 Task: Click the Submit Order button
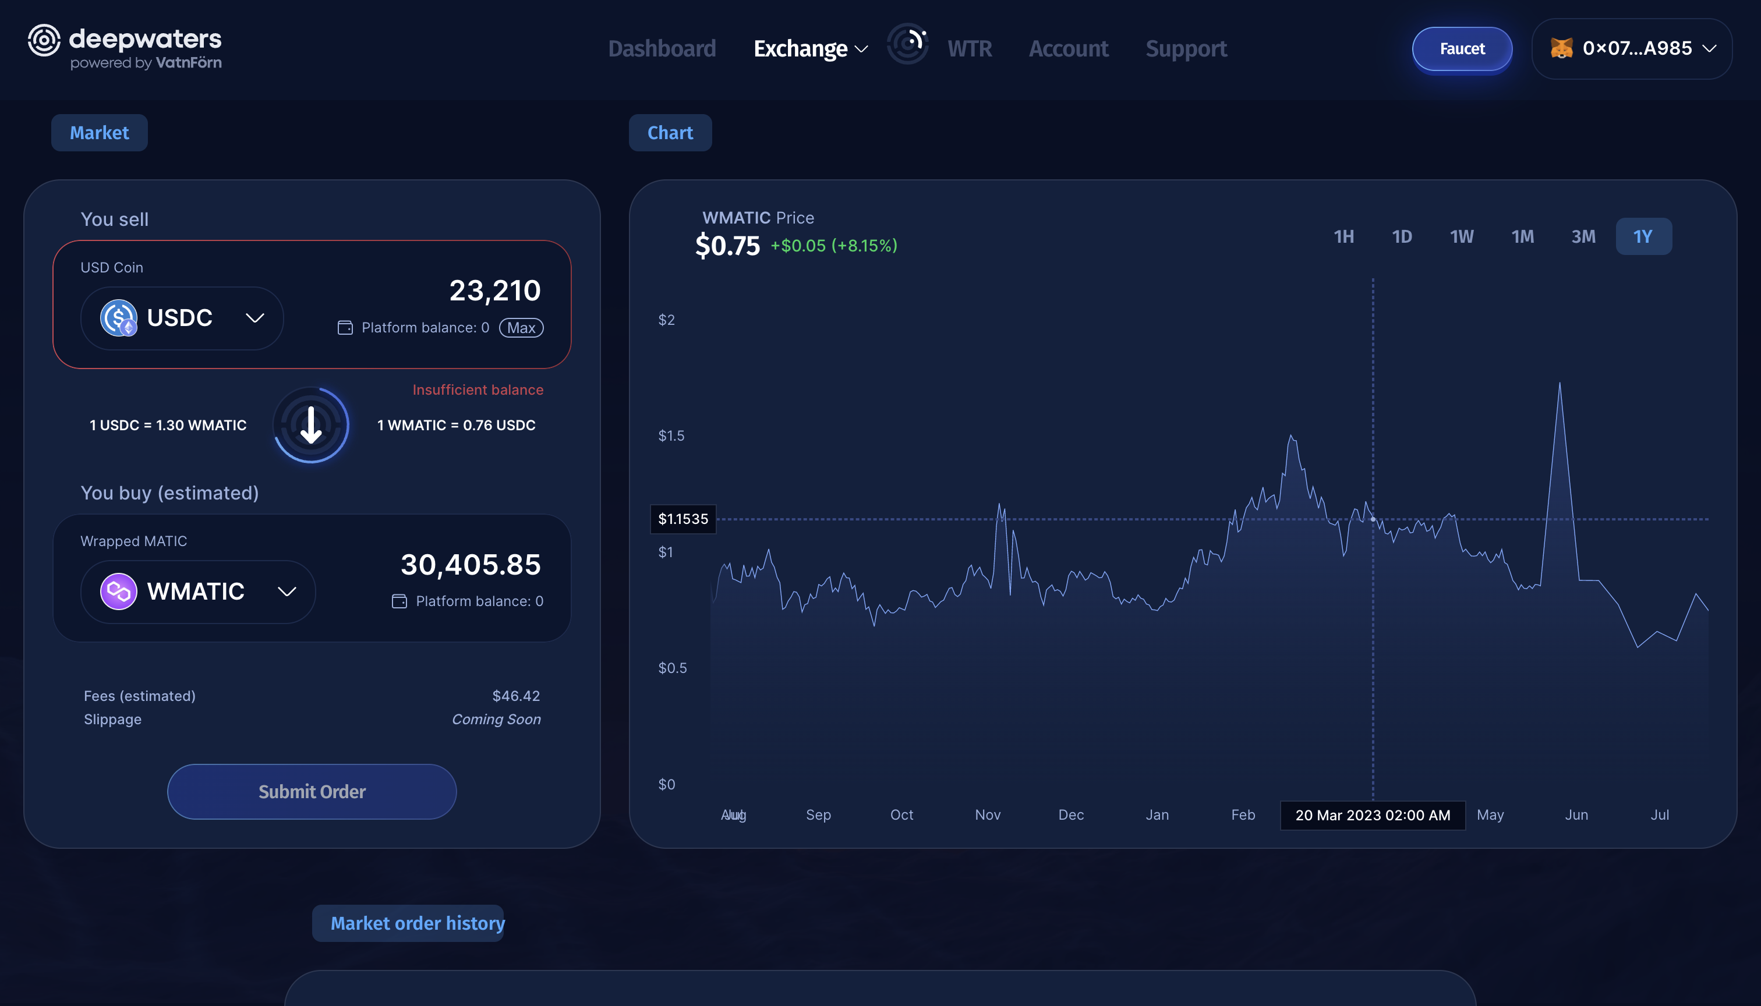[312, 792]
